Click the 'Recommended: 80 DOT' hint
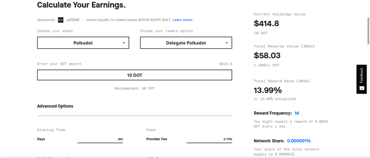The width and height of the screenshot is (370, 158). (134, 88)
